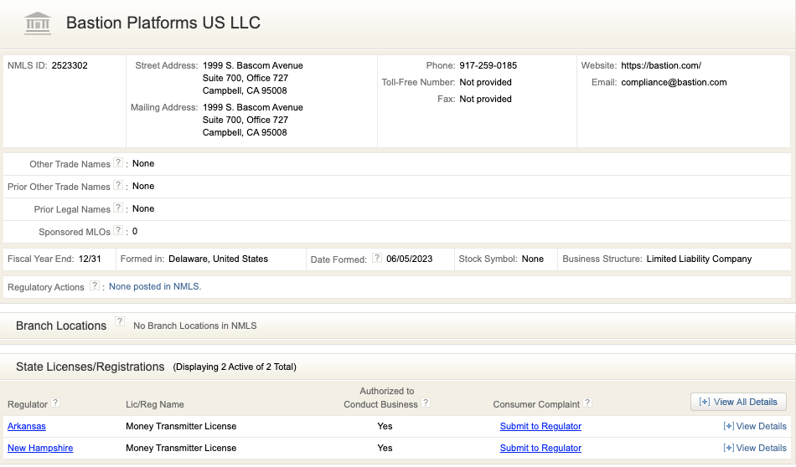Click help icon beside Date Formed
This screenshot has width=796, height=467.
coord(377,259)
